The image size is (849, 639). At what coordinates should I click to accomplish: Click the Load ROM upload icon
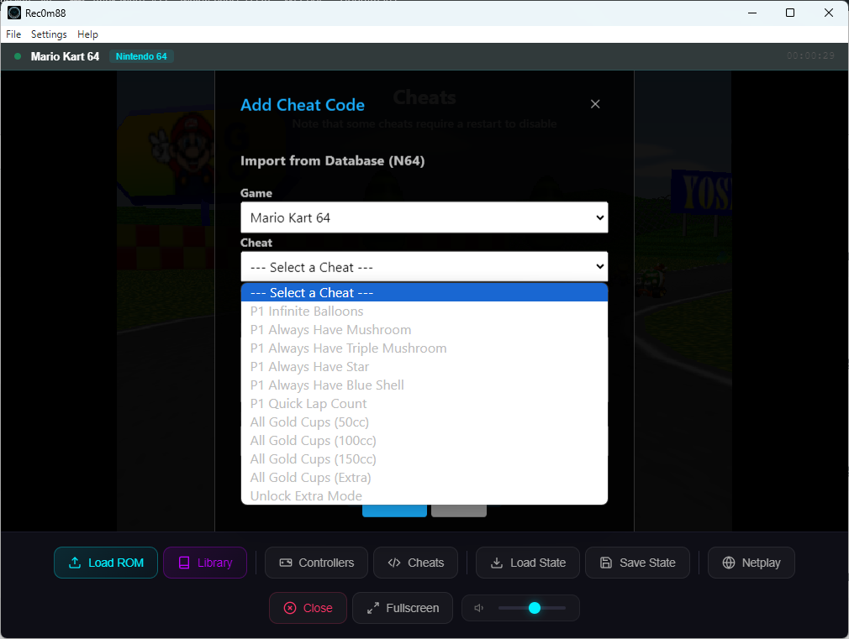point(75,563)
